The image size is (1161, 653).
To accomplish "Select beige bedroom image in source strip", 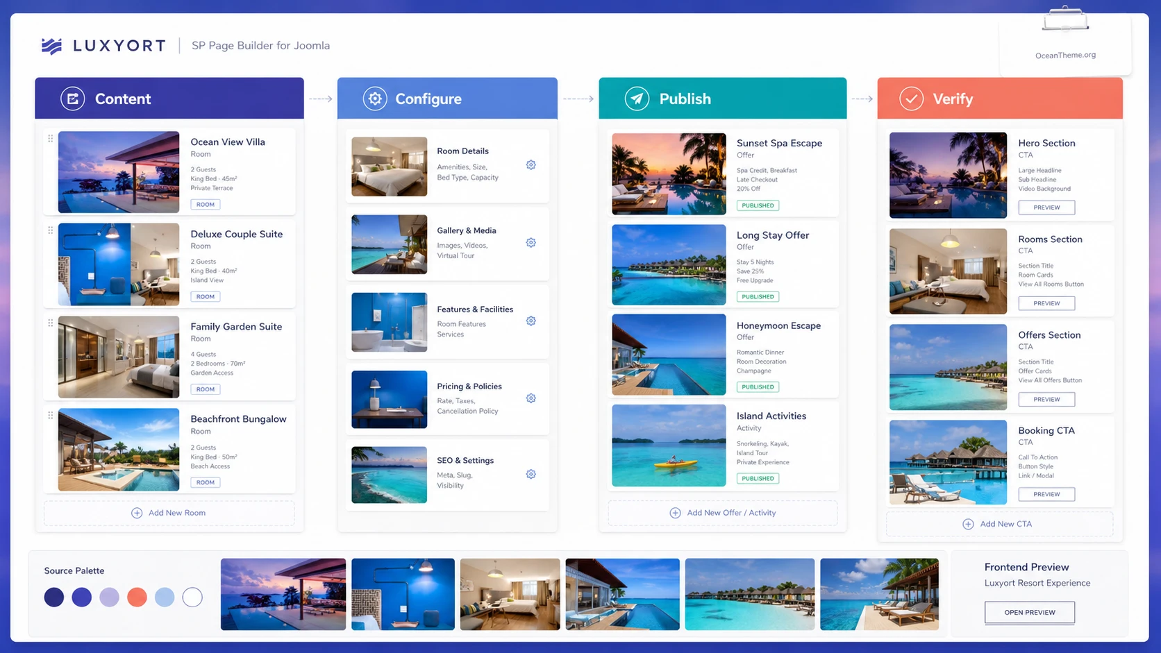I will [x=510, y=594].
